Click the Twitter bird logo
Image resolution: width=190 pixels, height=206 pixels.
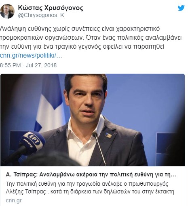[x=181, y=8]
